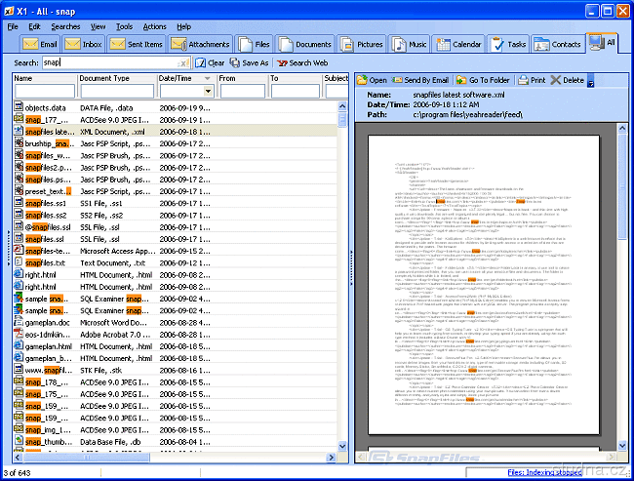This screenshot has width=634, height=481.
Task: Select the Pictures tab
Action: [361, 44]
